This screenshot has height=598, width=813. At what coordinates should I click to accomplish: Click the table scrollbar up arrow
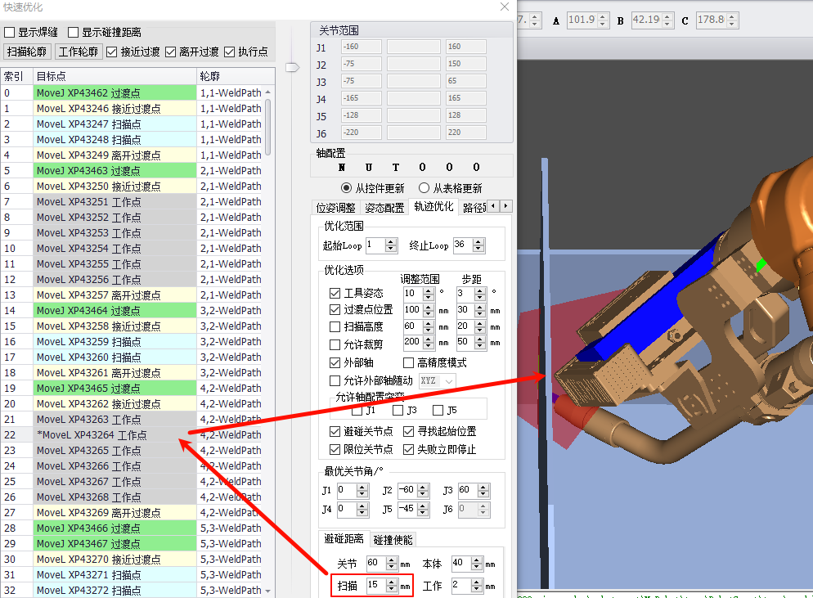click(x=267, y=93)
